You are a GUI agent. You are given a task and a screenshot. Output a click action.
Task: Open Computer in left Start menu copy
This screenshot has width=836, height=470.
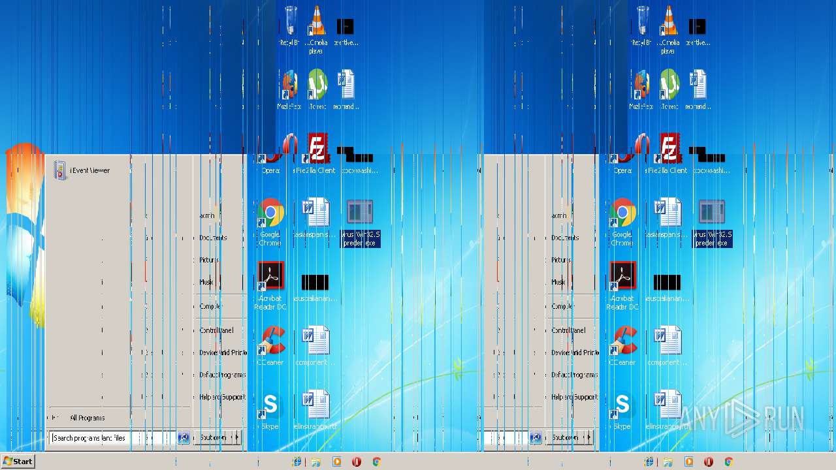coord(211,306)
